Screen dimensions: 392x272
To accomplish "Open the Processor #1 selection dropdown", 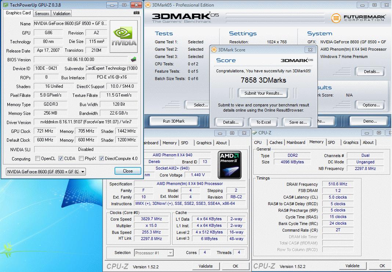I will [154, 253].
